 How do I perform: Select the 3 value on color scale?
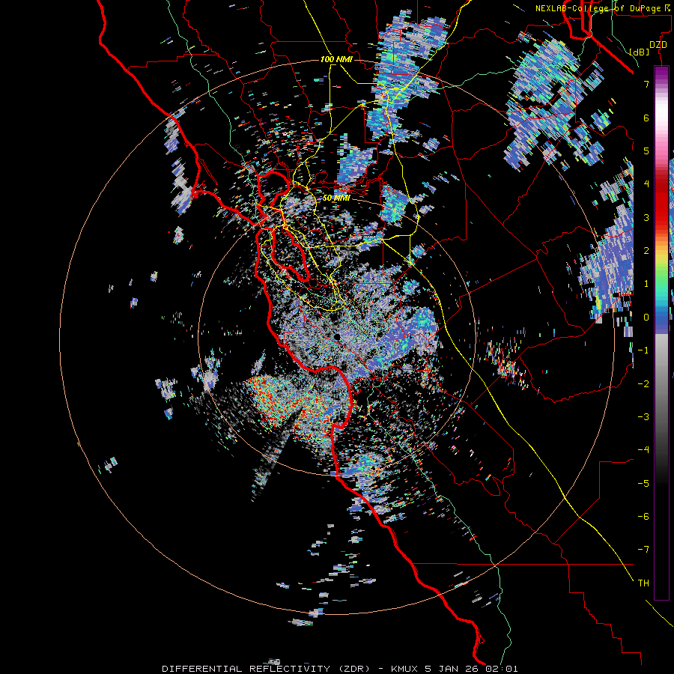pos(646,217)
